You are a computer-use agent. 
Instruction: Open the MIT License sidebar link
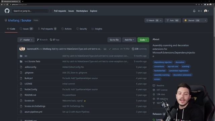(x=162, y=90)
